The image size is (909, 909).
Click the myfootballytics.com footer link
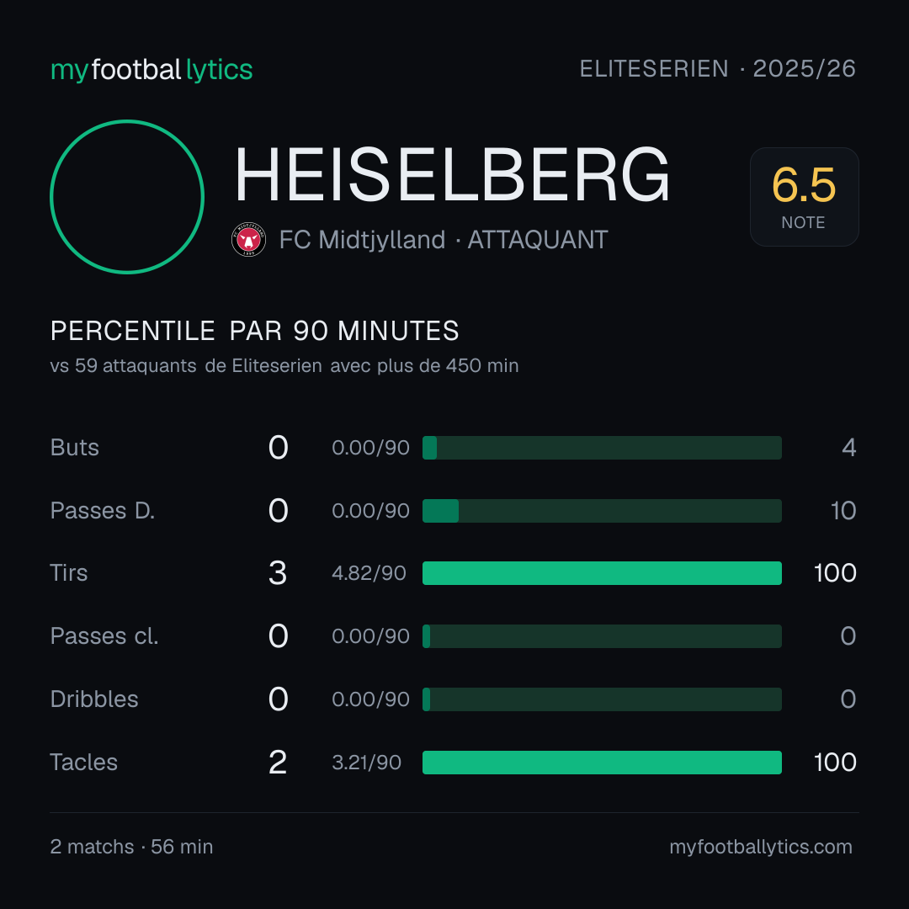761,847
